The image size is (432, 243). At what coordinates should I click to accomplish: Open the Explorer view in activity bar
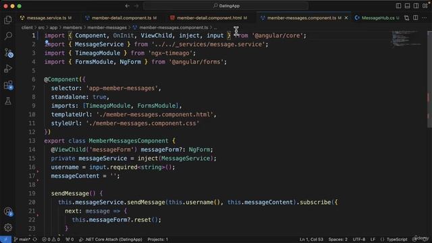point(8,20)
